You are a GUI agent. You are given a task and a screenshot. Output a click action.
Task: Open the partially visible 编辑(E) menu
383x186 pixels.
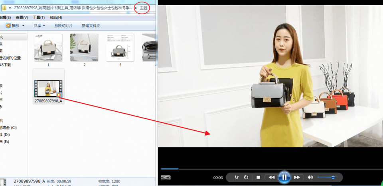click(x=5, y=17)
